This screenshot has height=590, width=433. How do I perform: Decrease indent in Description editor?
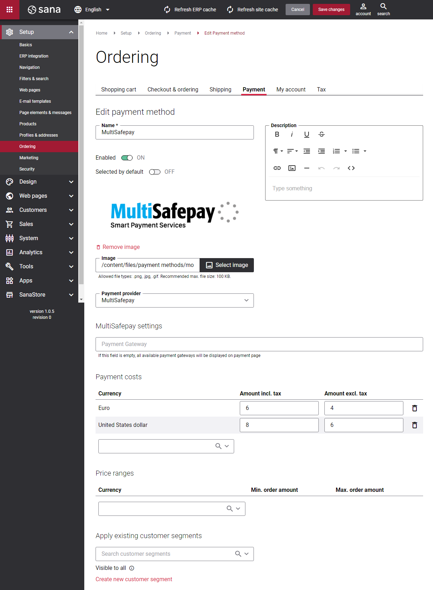(307, 151)
